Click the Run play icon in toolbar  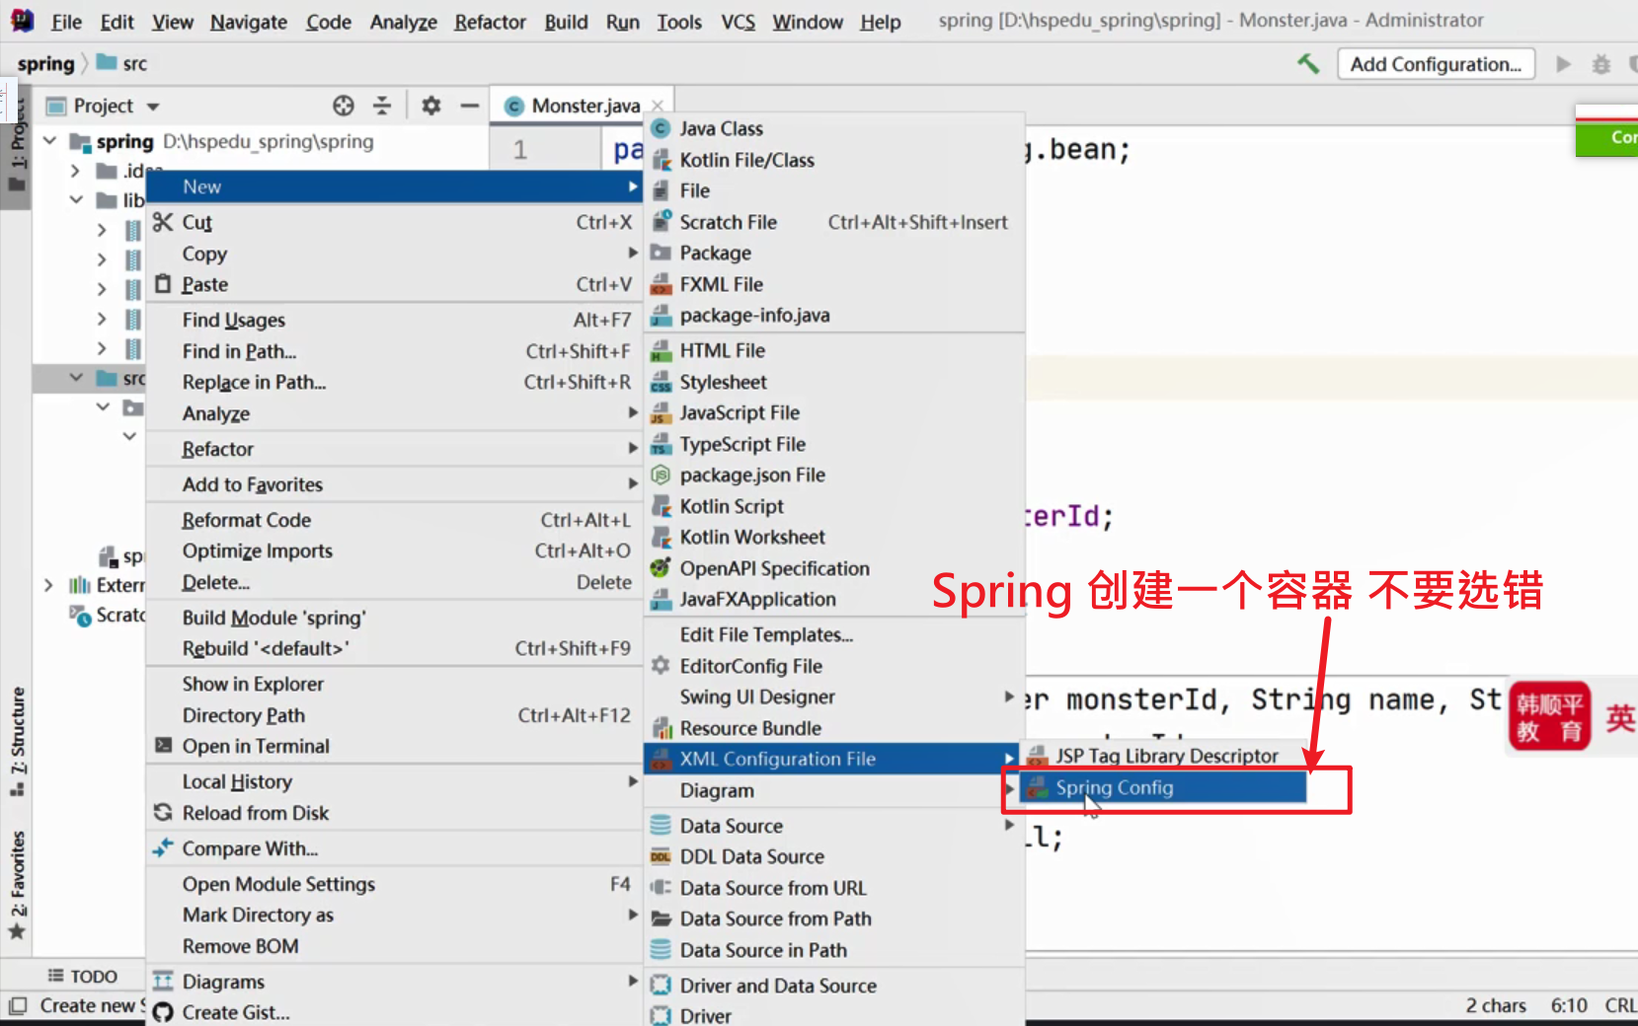coord(1564,64)
